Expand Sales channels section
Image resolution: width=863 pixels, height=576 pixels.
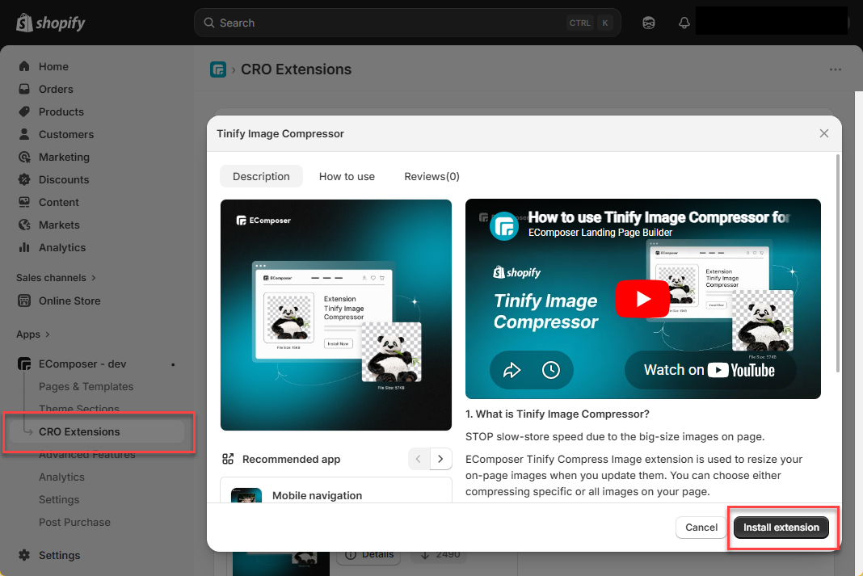click(x=56, y=278)
